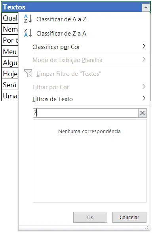Expand Modo de Exibição Planilha chevron

144,59
